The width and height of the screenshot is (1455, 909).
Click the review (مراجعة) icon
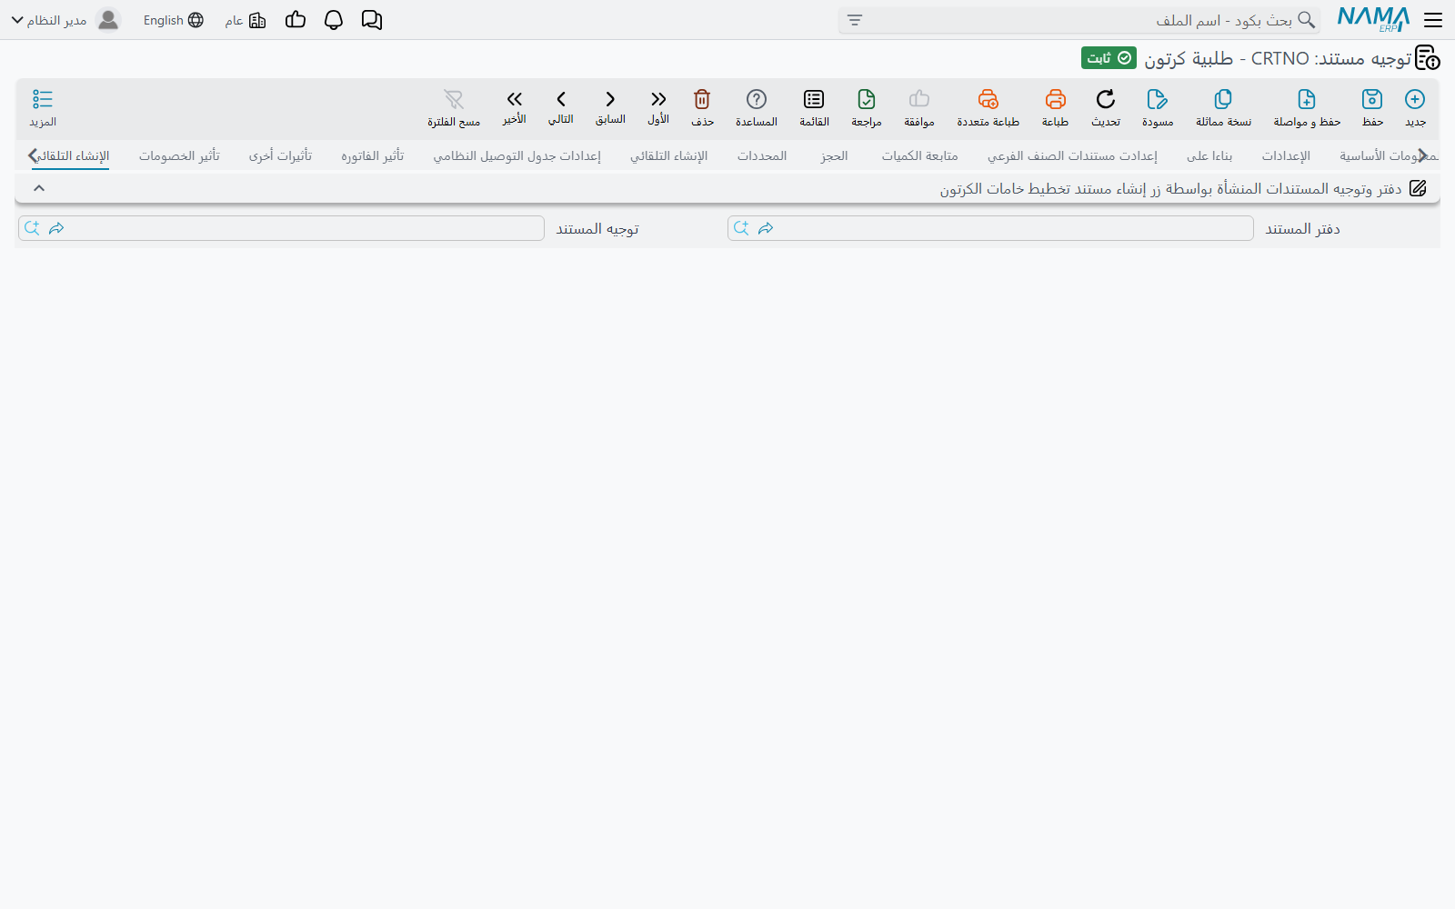tap(867, 107)
